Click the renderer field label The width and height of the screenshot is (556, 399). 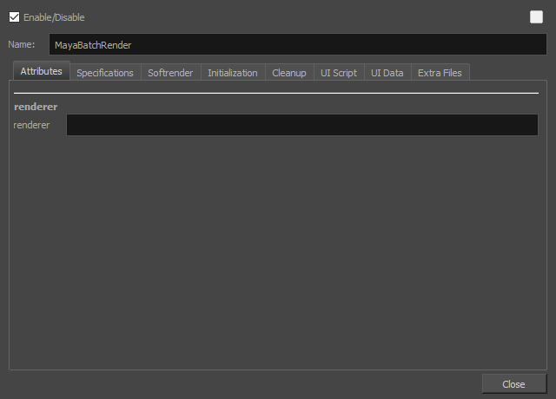[x=31, y=125]
